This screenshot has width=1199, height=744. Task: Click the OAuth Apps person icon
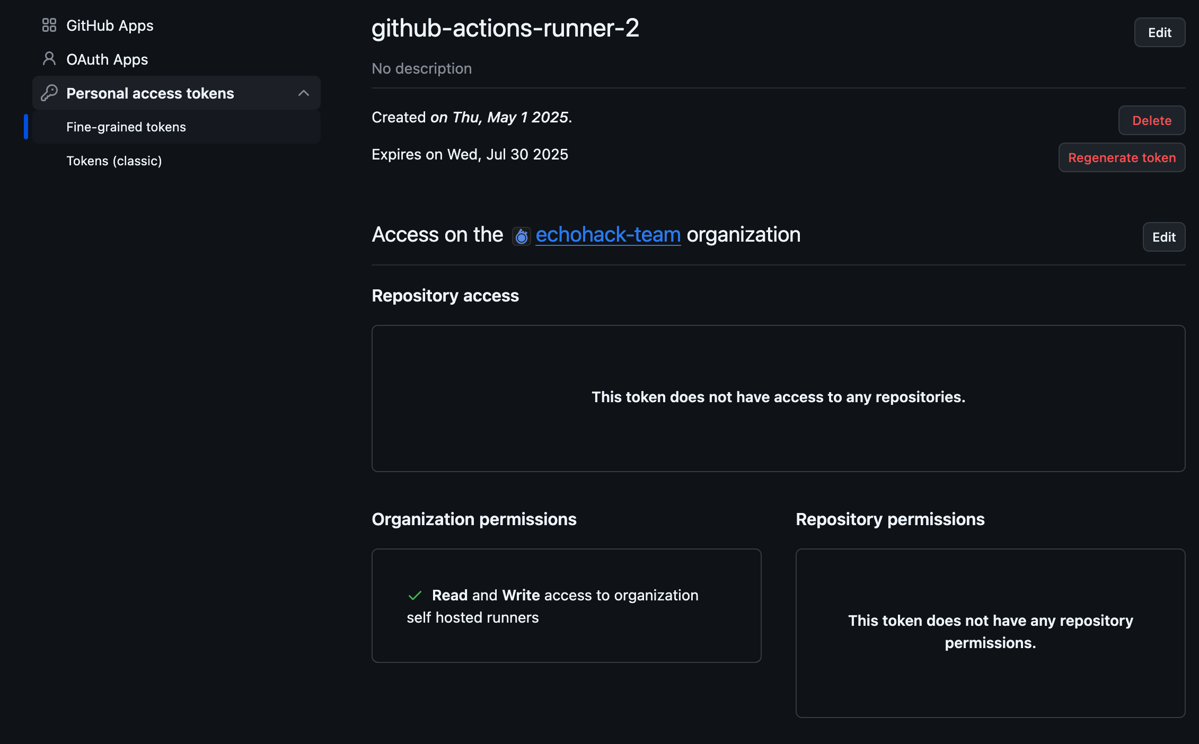[x=49, y=59]
